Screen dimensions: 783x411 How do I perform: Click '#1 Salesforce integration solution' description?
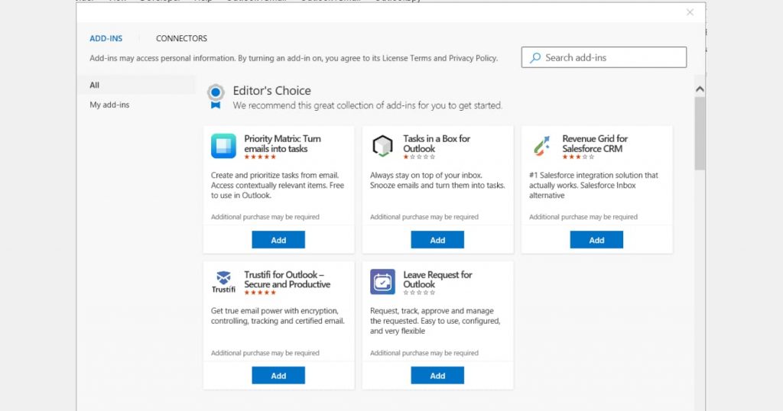coord(593,185)
